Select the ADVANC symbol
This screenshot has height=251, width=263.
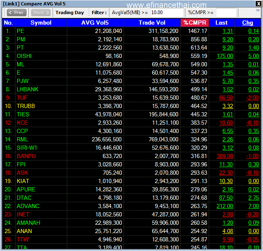(28, 206)
